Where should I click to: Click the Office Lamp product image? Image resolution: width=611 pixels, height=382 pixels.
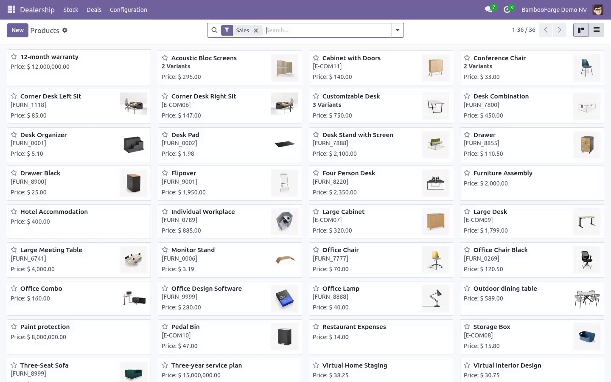click(436, 298)
